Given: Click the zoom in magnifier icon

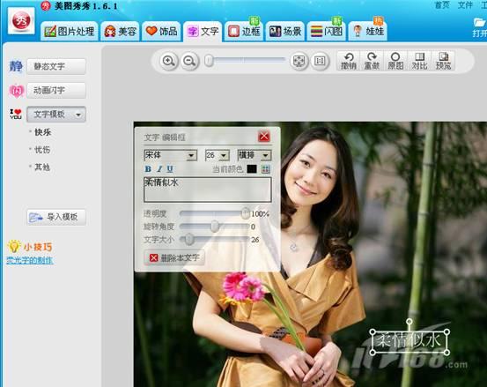Looking at the screenshot, I should click(169, 61).
